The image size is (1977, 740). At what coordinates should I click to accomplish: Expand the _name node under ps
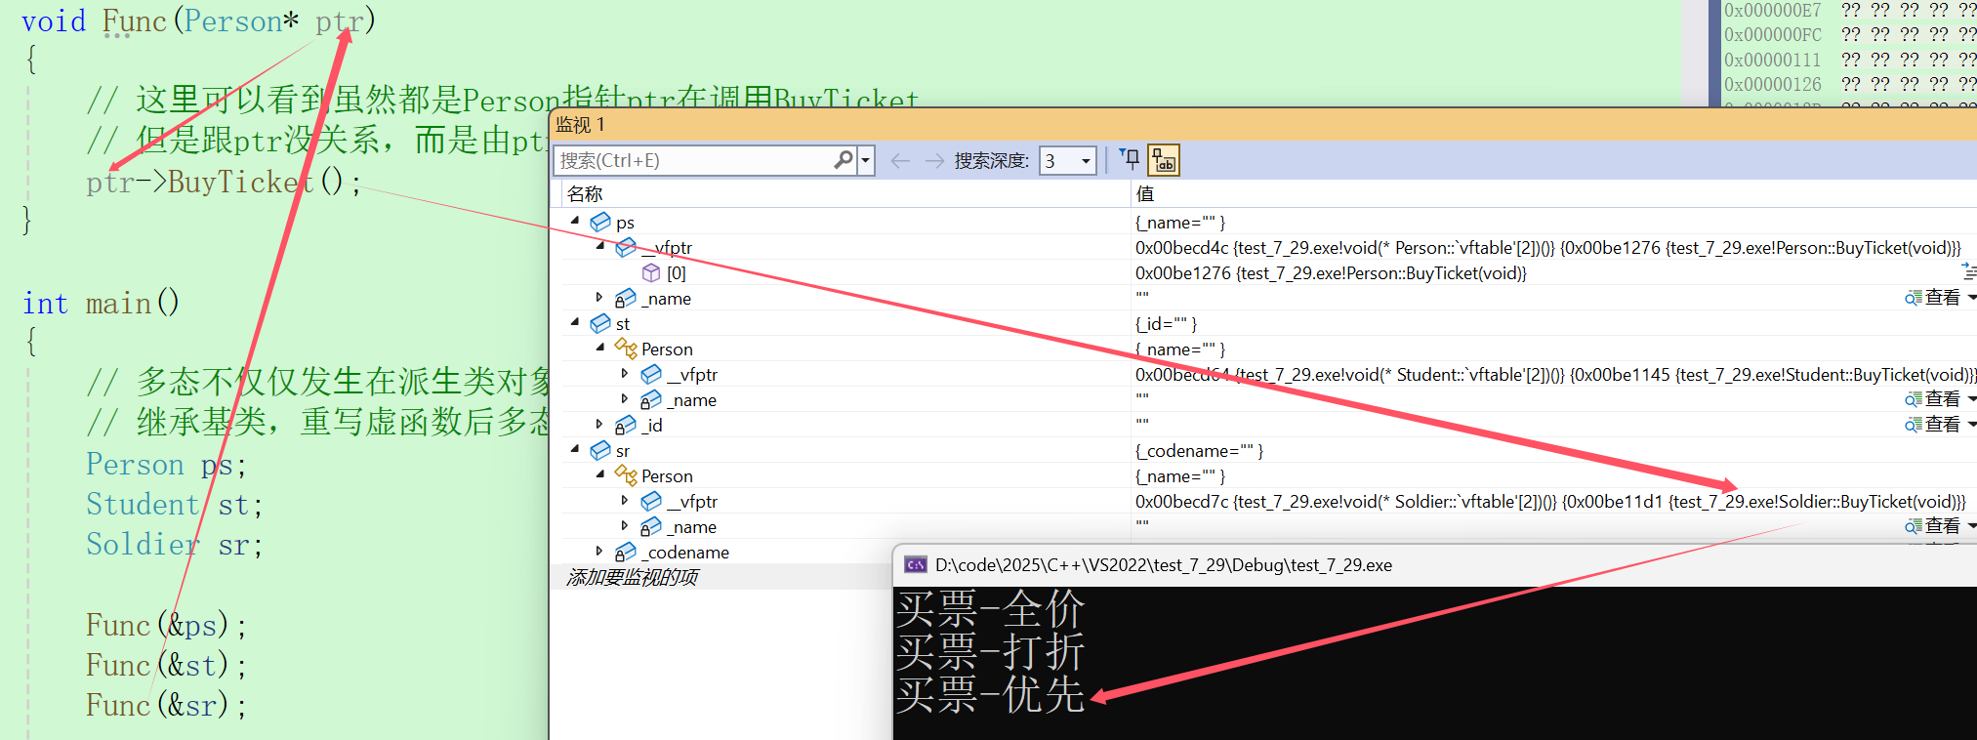[599, 298]
